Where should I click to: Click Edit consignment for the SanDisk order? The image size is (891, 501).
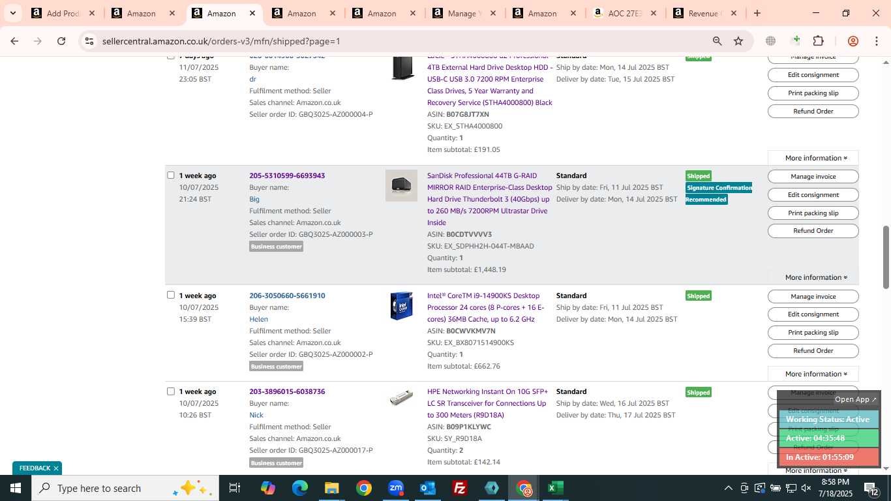point(813,194)
